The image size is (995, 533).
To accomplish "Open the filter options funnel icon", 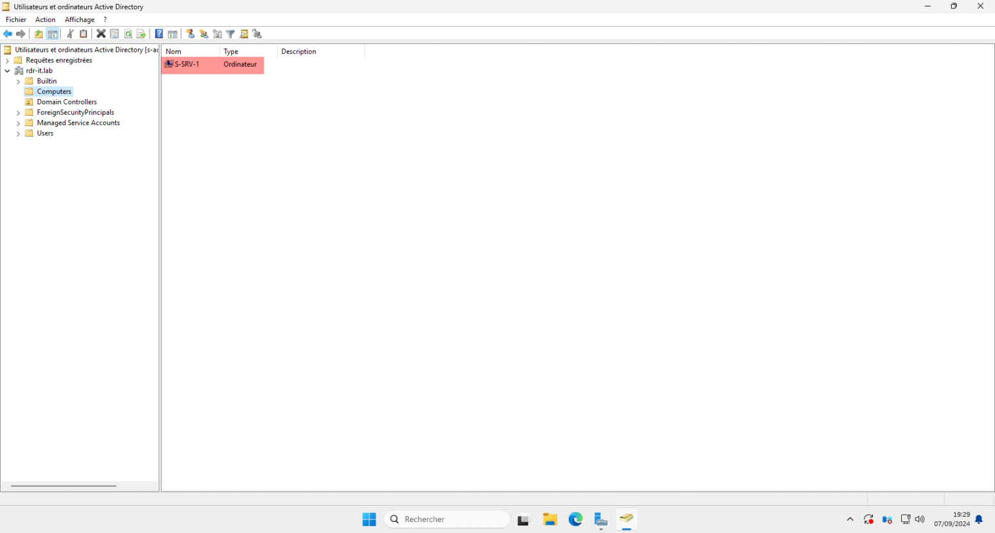I will coord(230,34).
